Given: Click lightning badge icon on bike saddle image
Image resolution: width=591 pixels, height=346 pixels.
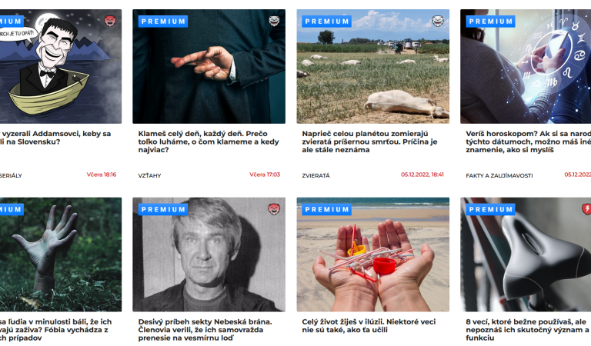Looking at the screenshot, I should [x=586, y=209].
